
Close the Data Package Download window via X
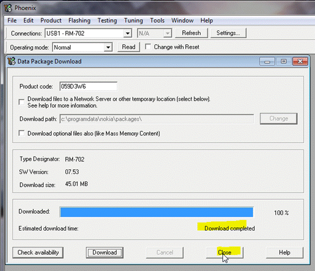[x=300, y=62]
